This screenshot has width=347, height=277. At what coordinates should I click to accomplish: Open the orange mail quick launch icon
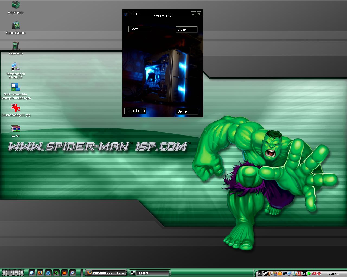[64, 273]
